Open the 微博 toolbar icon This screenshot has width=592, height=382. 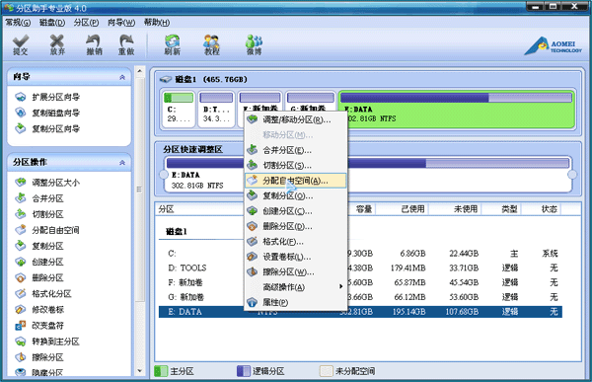click(x=254, y=45)
